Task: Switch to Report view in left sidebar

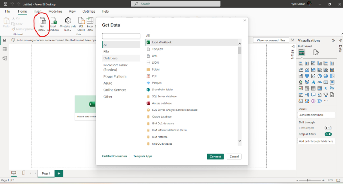Action: tap(5, 40)
